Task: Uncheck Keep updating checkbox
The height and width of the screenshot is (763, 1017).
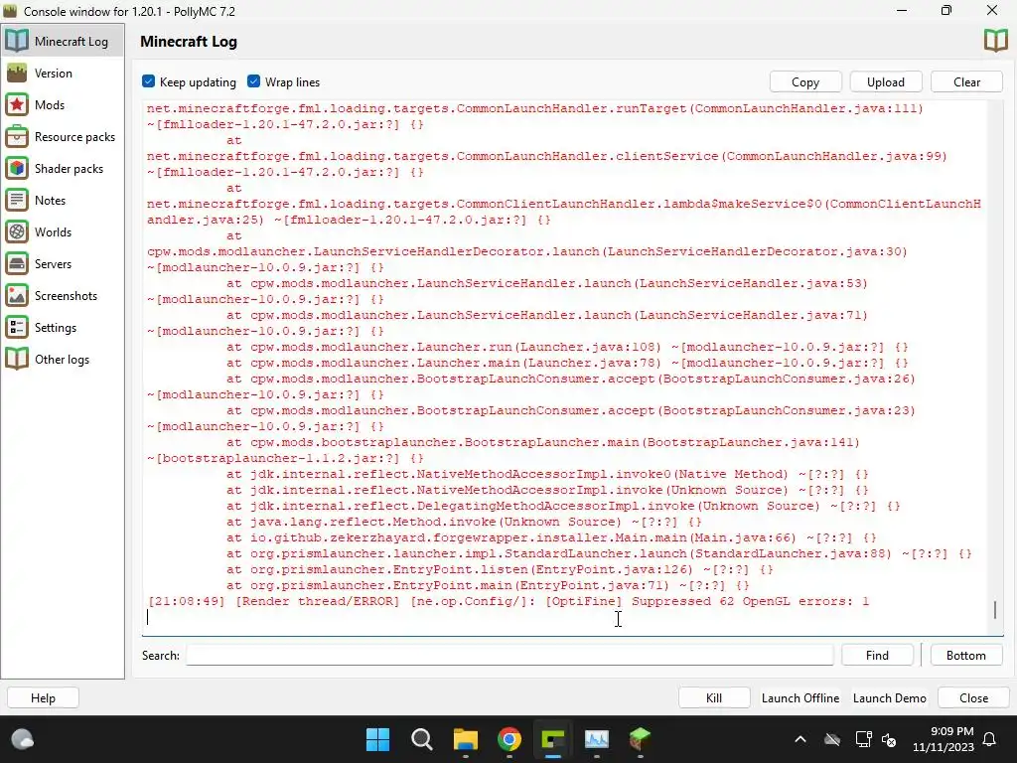Action: 149,81
